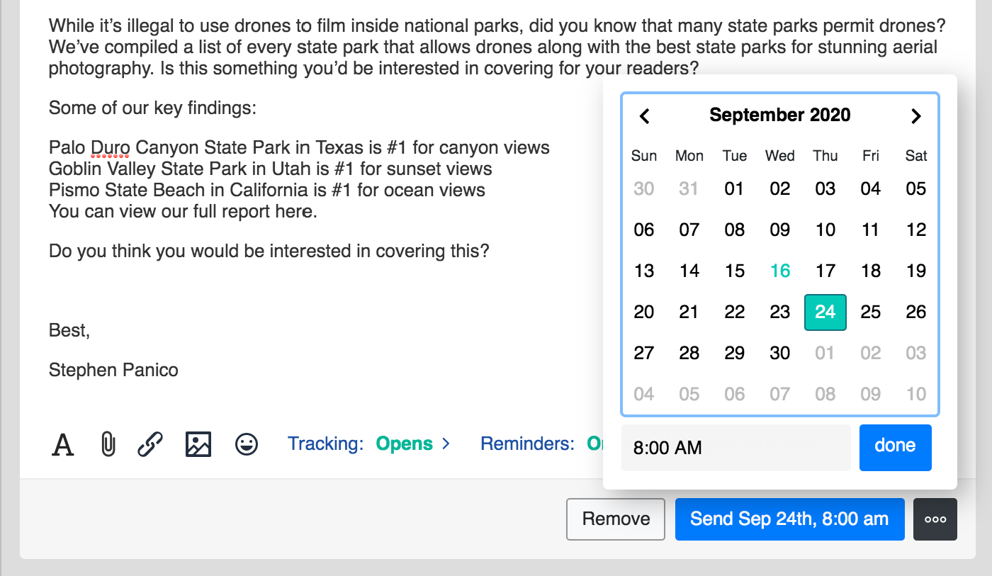Click Send Sep 24th, 8:00 am button

coord(789,519)
